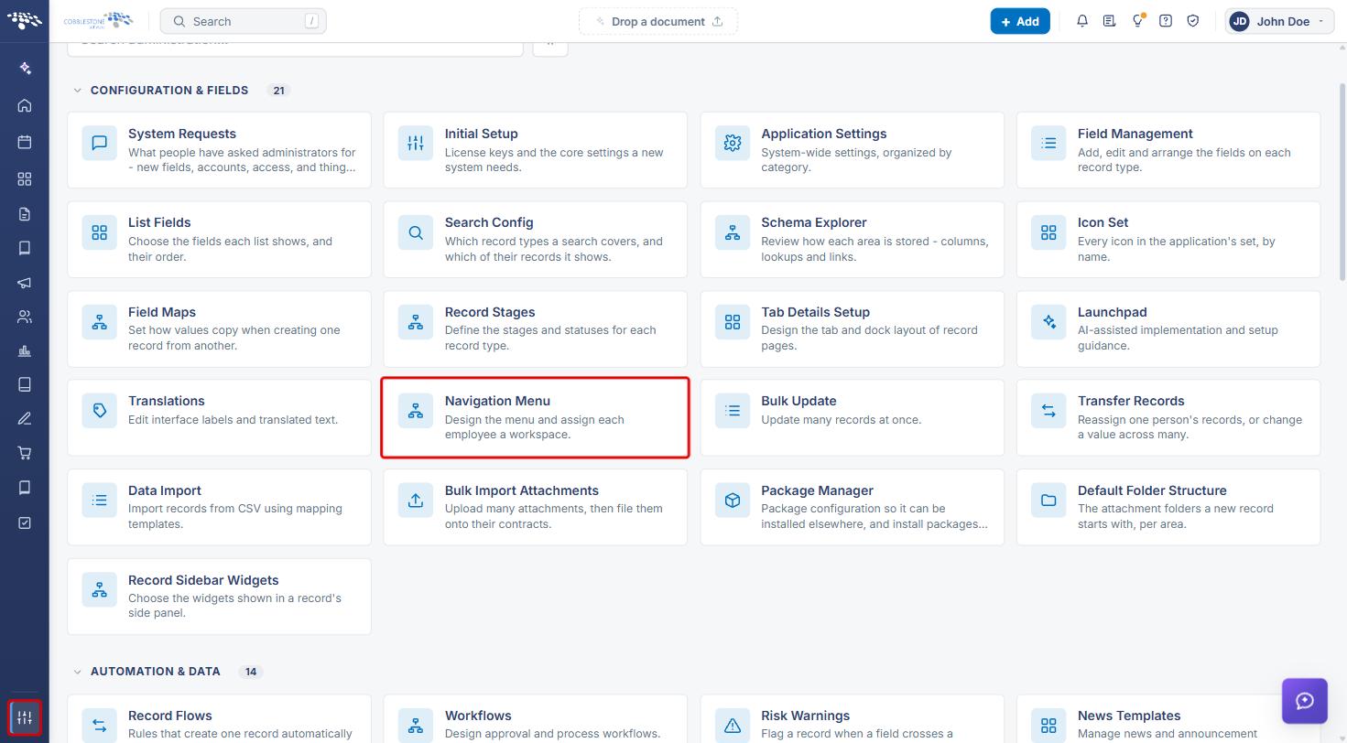Open Record Stages card
1347x743 pixels.
[x=536, y=328]
